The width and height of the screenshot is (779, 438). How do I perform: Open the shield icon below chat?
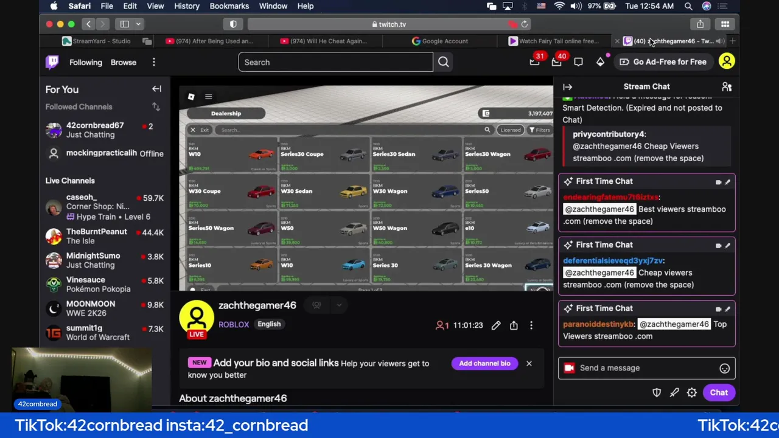coord(657,392)
